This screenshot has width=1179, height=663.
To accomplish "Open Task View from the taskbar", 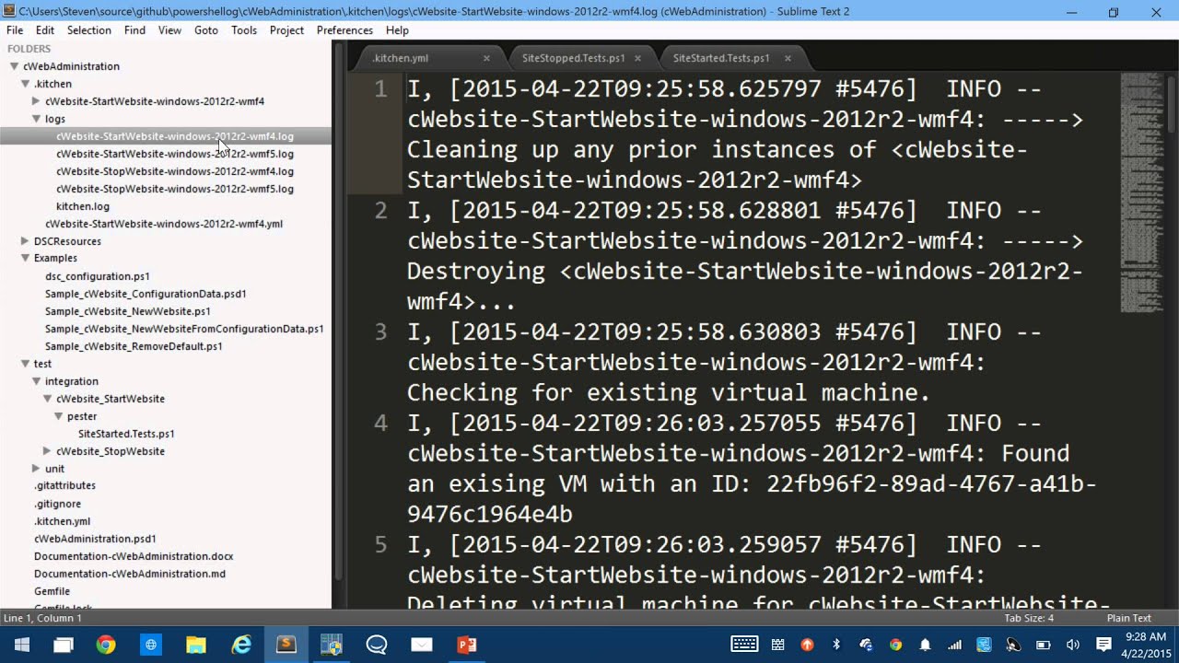I will 63,645.
